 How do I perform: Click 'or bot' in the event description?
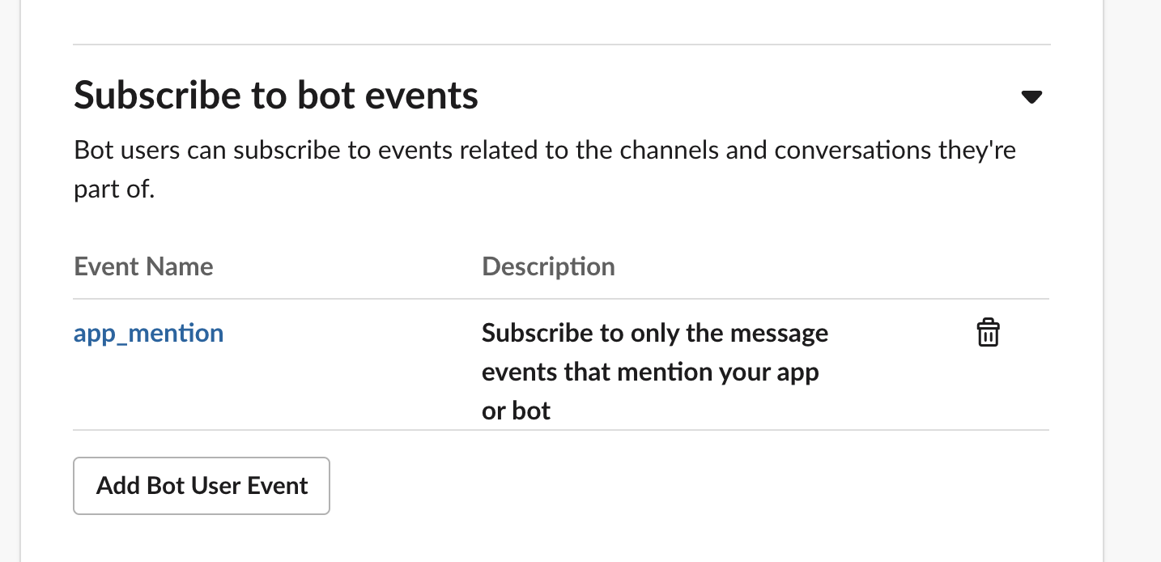click(x=516, y=411)
